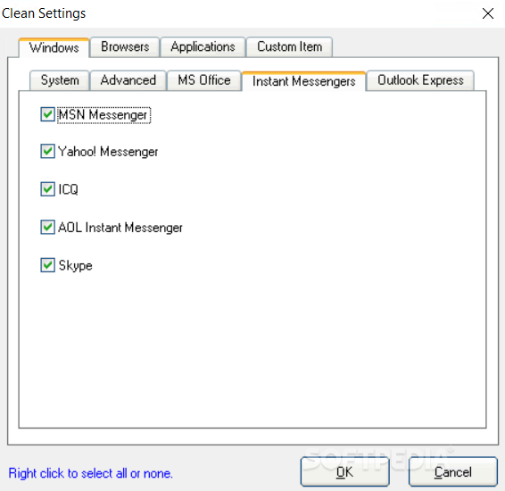The width and height of the screenshot is (505, 491).
Task: Close the Clean Settings dialog
Action: point(488,13)
